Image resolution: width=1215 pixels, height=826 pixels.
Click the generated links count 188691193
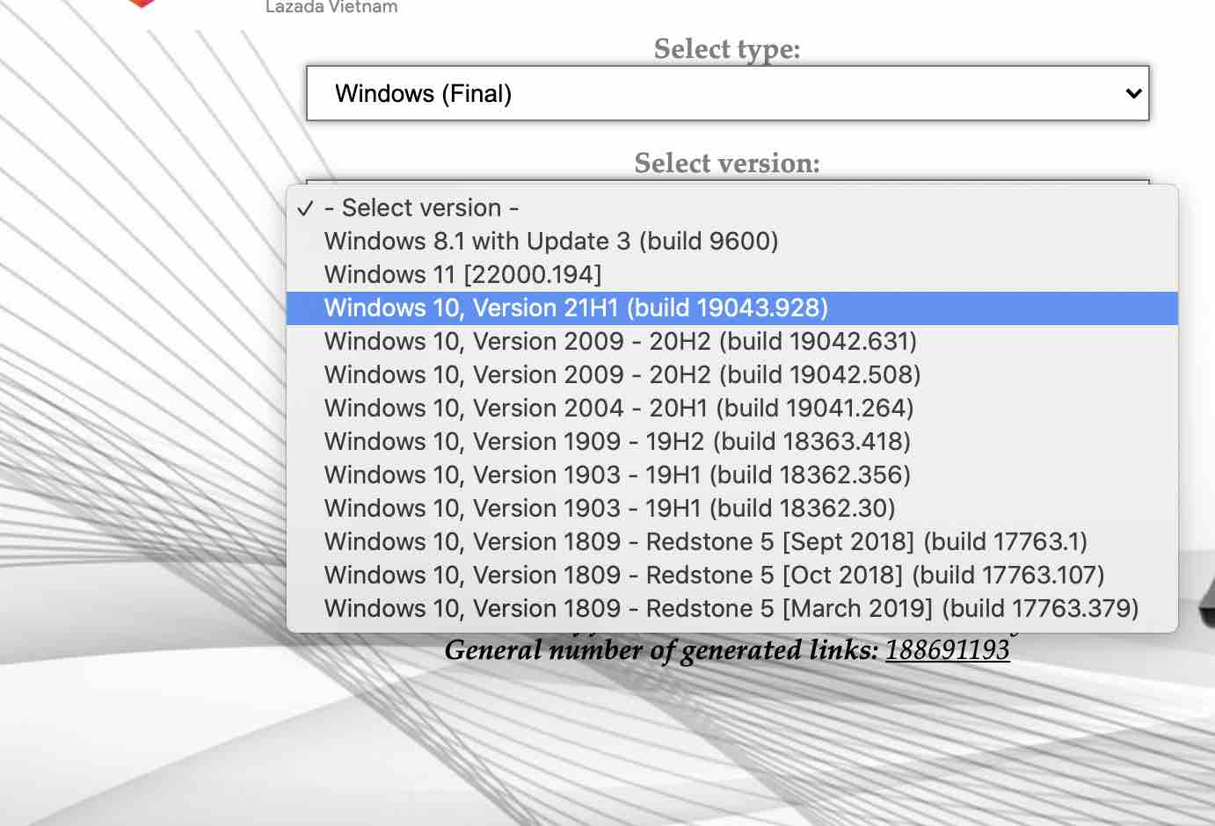coord(947,650)
